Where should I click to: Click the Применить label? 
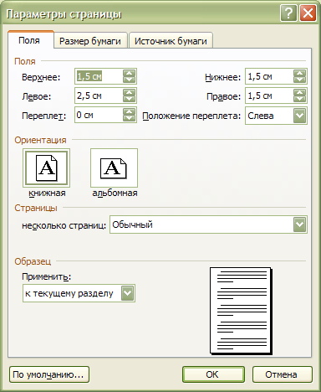point(47,276)
